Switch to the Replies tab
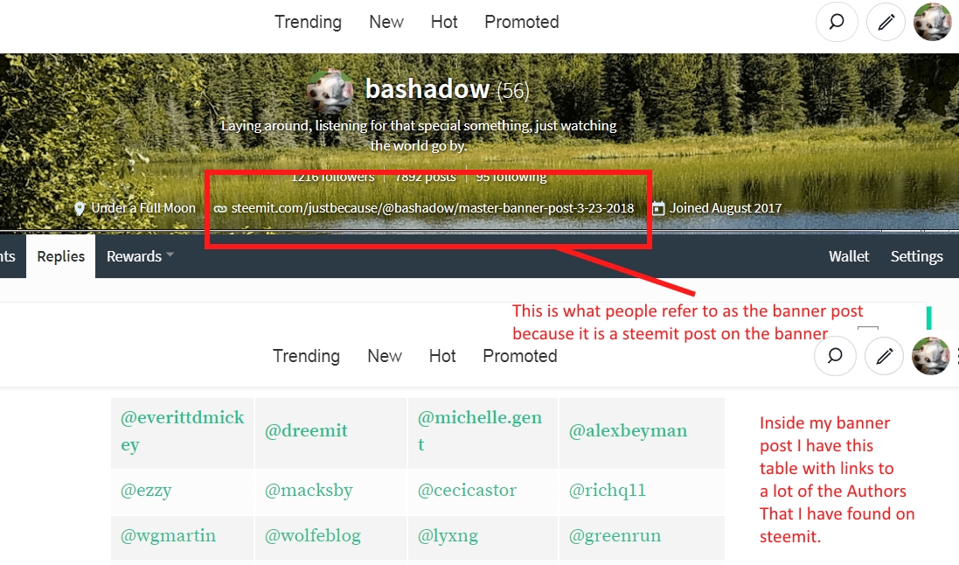959x565 pixels. coord(60,256)
